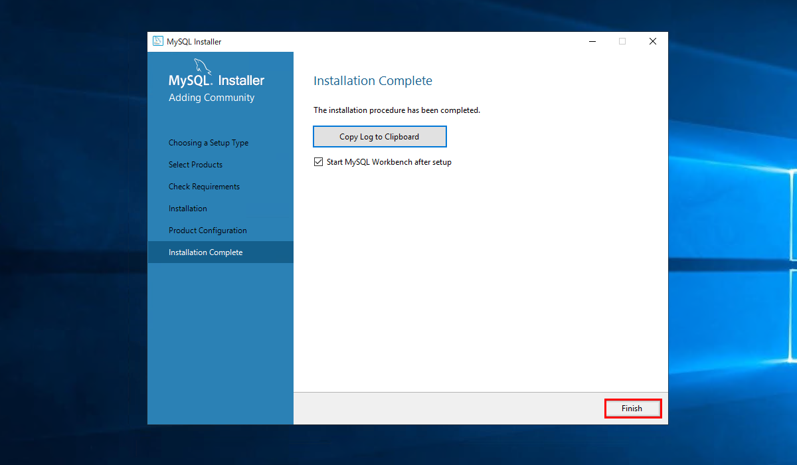The width and height of the screenshot is (797, 465).
Task: Uncheck Start MySQL Workbench after setup
Action: click(319, 162)
